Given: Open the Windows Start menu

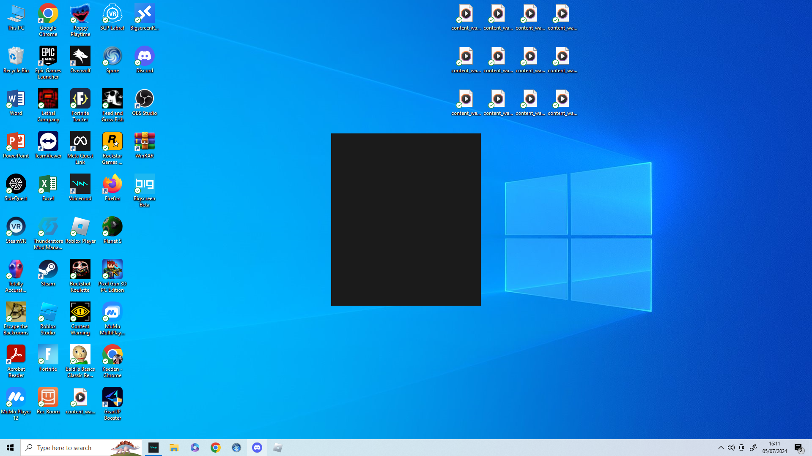Looking at the screenshot, I should click(x=10, y=448).
